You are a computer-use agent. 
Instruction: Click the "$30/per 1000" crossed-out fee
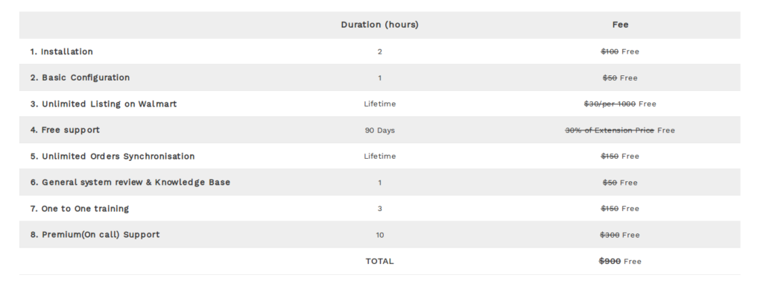click(x=610, y=104)
